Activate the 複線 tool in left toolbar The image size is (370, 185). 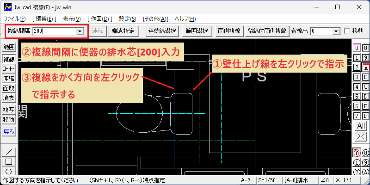9,59
